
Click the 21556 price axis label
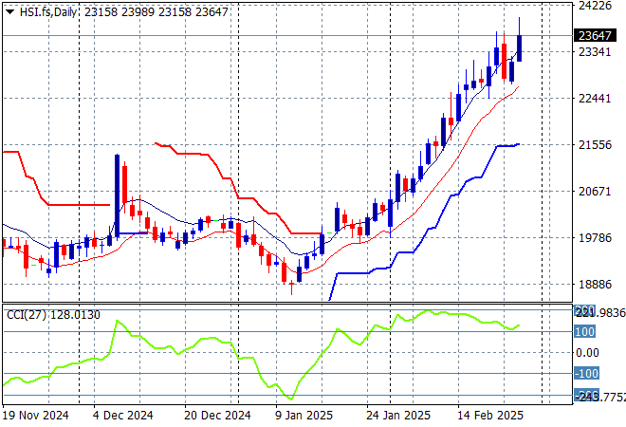pyautogui.click(x=593, y=145)
